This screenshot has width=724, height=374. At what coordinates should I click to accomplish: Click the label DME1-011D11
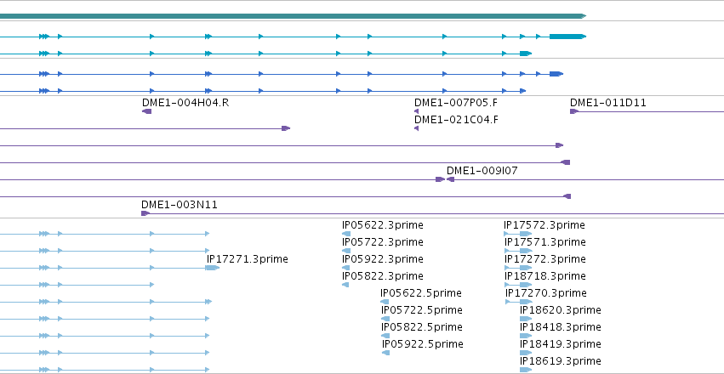[608, 103]
